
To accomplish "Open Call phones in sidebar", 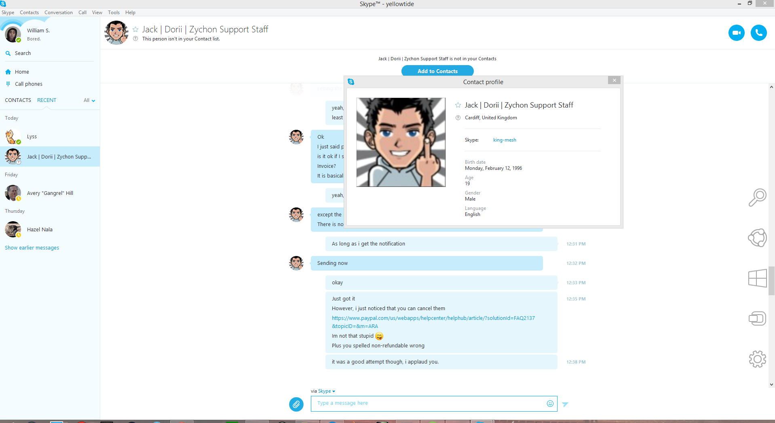I will click(29, 84).
